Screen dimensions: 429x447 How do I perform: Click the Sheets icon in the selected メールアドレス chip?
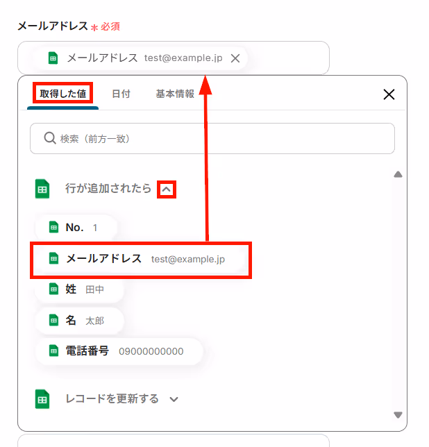point(53,58)
